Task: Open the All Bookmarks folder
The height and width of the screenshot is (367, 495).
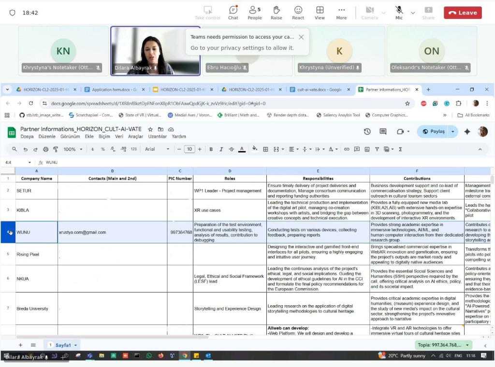Action: click(474, 115)
